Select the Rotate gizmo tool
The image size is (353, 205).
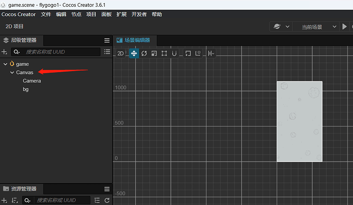click(144, 53)
